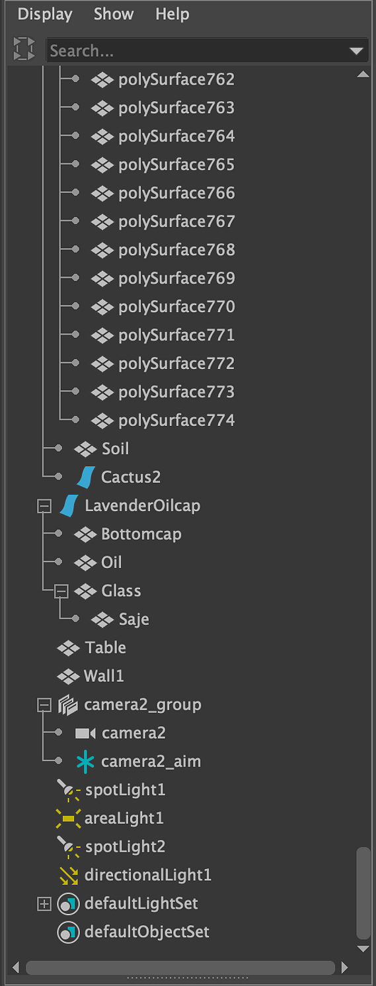Open the Show menu

[114, 14]
